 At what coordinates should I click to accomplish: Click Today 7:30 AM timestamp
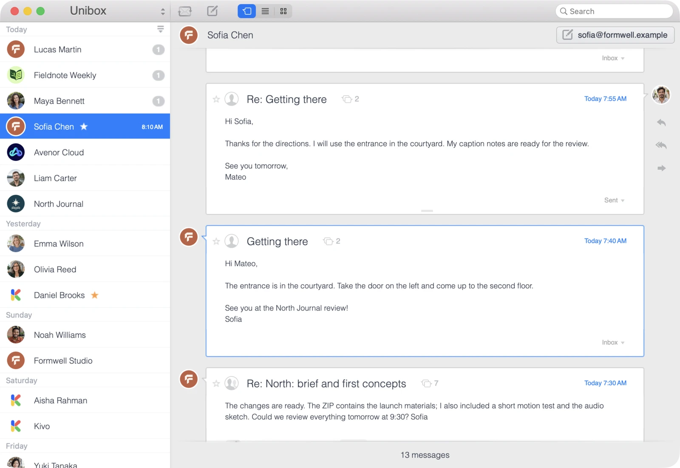[x=605, y=383]
